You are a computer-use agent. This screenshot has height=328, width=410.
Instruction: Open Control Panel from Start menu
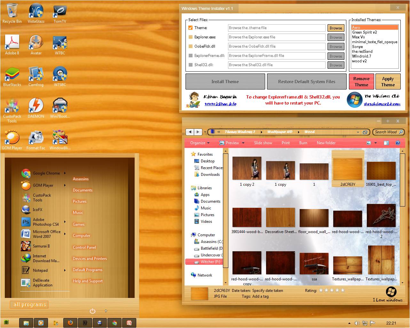coord(84,247)
